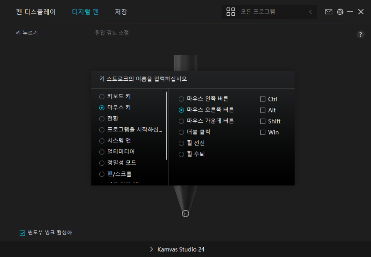Image resolution: width=371 pixels, height=257 pixels.
Task: Select the 멀티미디어 category
Action: click(x=102, y=151)
